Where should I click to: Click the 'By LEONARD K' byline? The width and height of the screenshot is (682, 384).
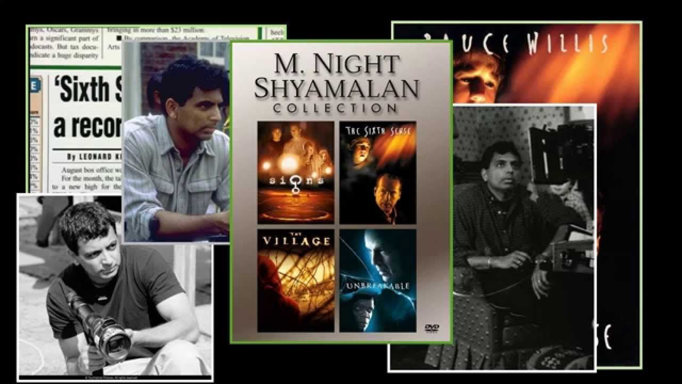[95, 157]
